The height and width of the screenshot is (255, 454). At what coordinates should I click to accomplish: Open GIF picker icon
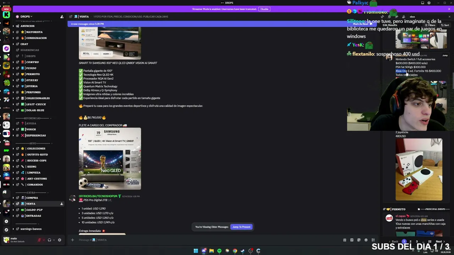351,240
